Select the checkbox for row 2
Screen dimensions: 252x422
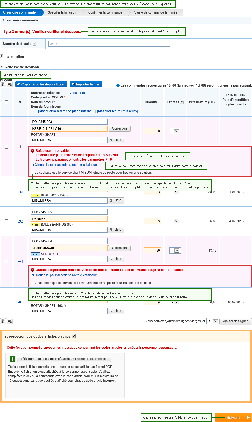[x=7, y=192]
